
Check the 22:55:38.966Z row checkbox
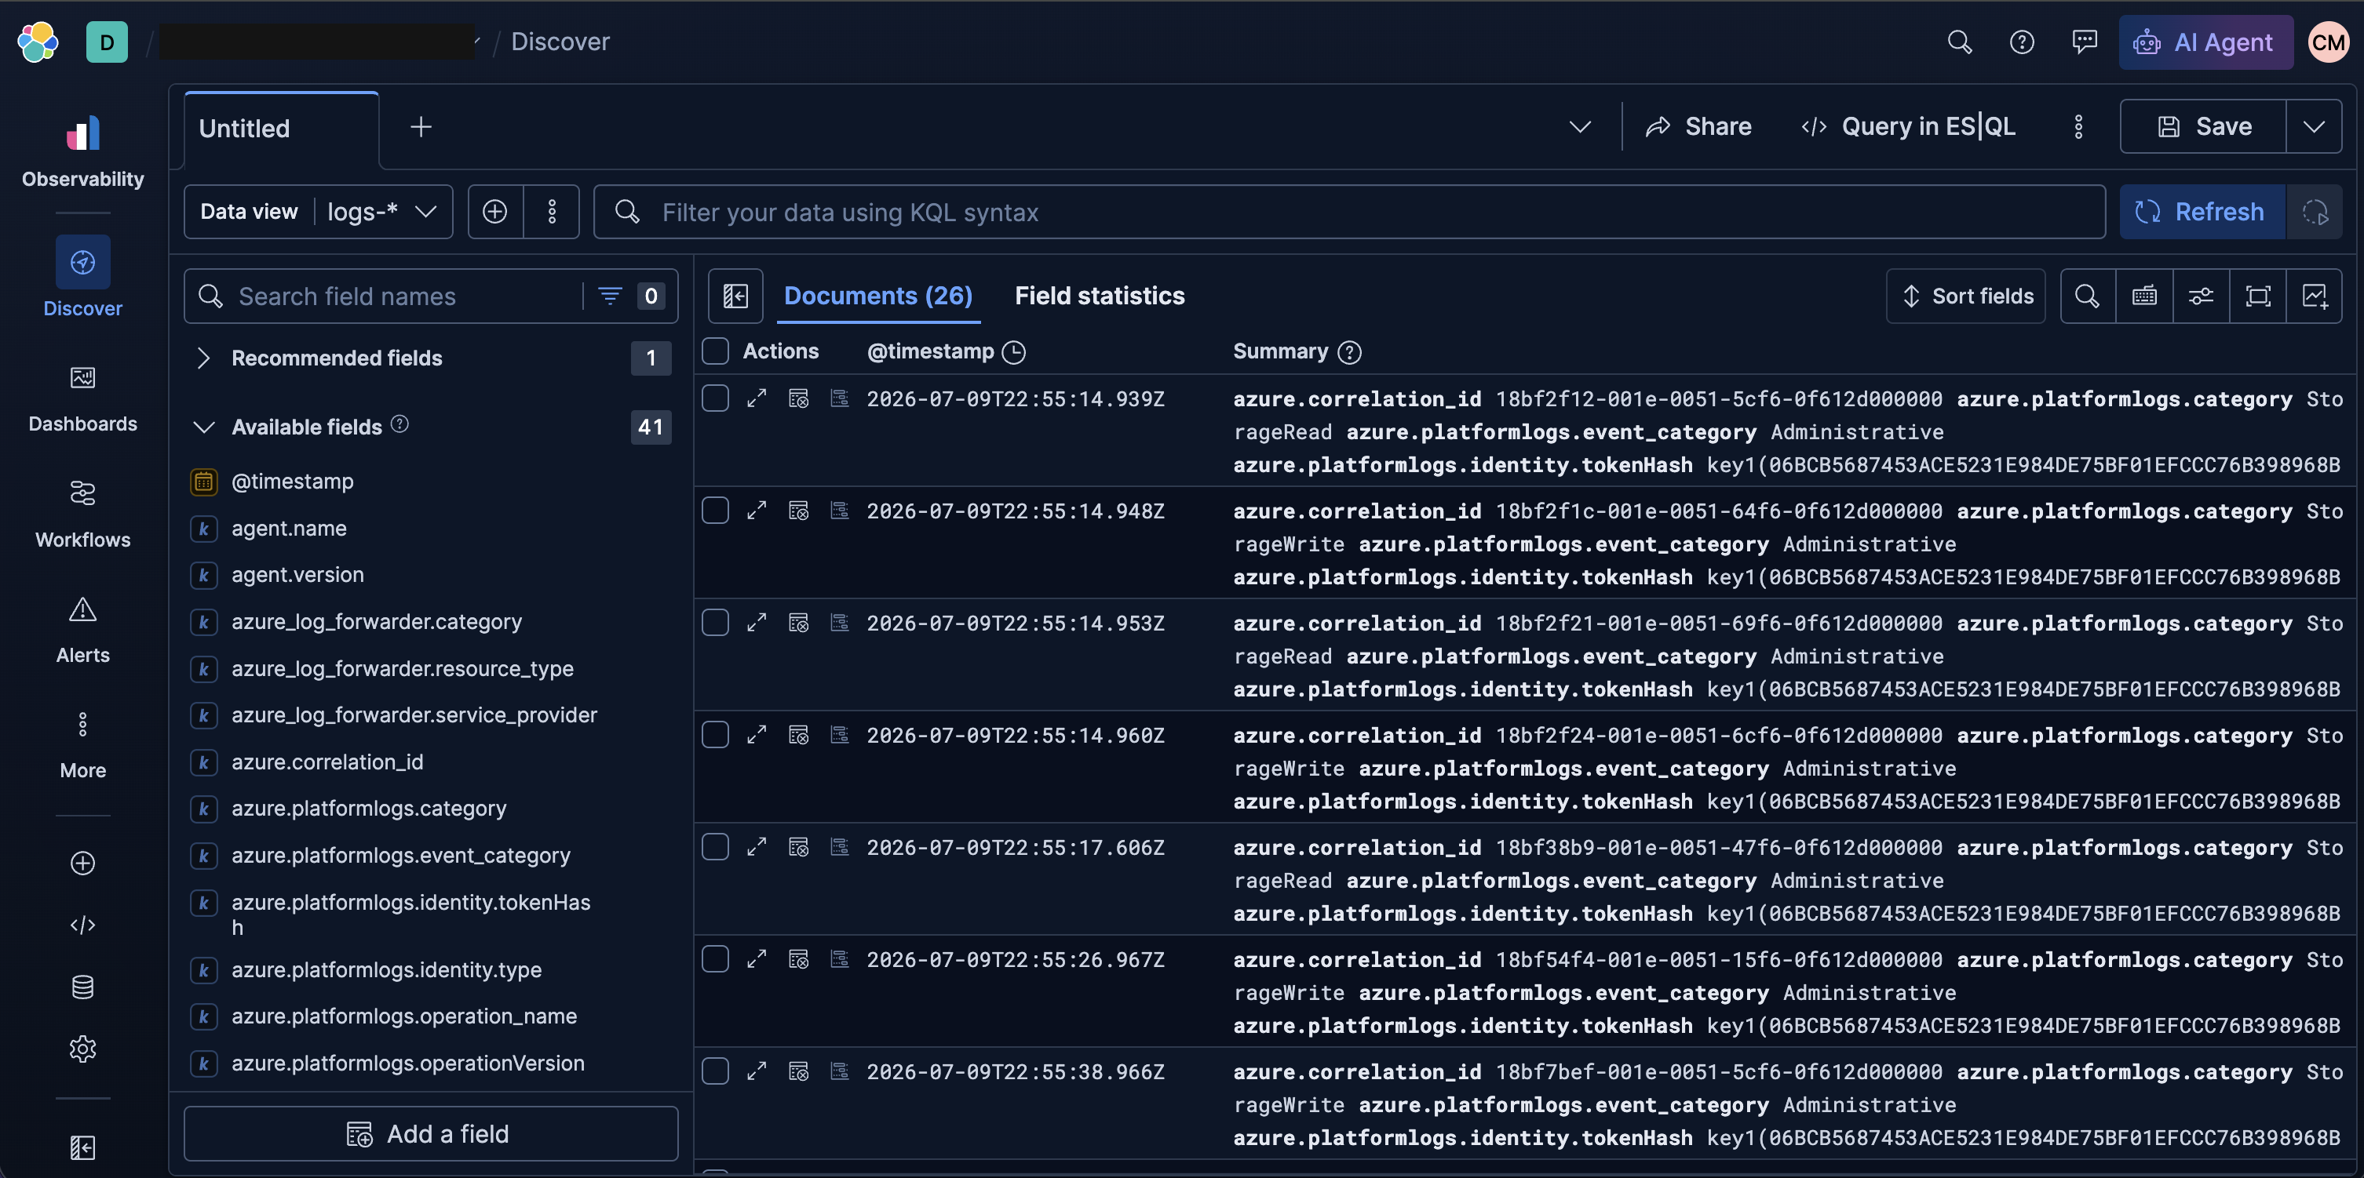(715, 1071)
